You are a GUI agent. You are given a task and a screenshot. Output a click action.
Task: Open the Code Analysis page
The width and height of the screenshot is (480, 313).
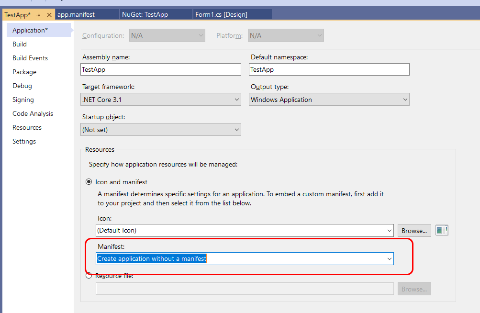click(33, 113)
